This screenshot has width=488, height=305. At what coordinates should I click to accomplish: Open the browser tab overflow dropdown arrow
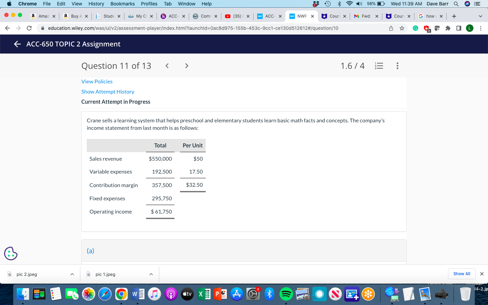coord(480,16)
